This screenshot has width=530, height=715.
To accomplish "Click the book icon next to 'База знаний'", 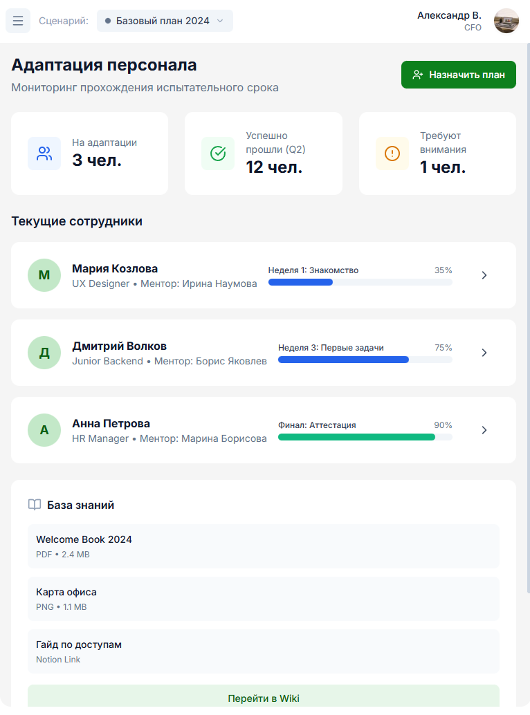I will (x=35, y=505).
